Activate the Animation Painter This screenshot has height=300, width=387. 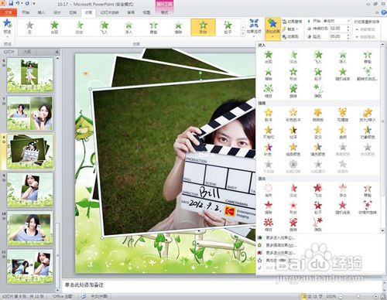coord(290,36)
